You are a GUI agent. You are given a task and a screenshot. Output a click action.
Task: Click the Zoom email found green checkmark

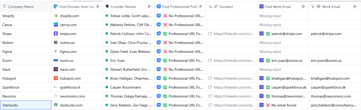pos(268,60)
